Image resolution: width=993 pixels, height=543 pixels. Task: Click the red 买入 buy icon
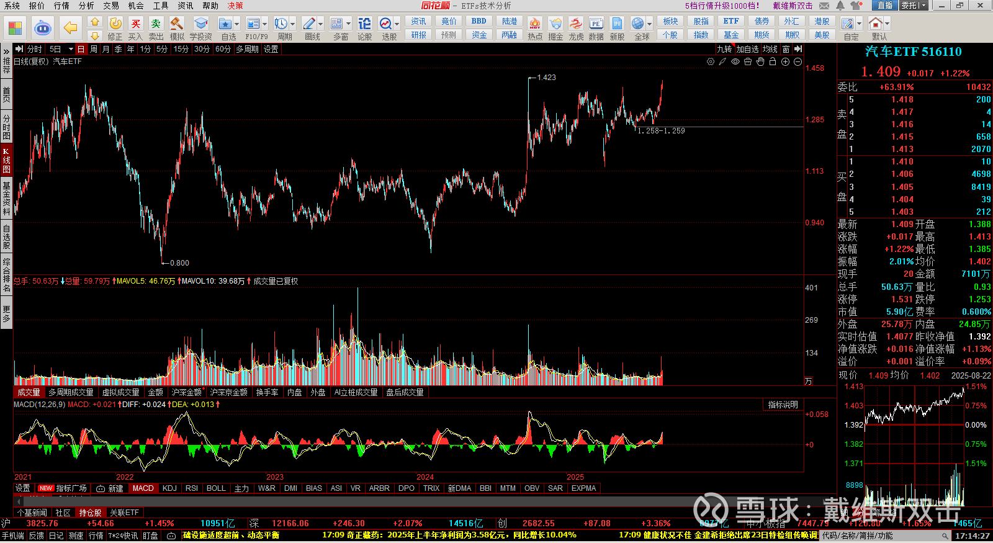pos(135,29)
